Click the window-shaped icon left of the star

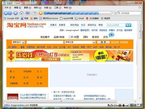click(34, 13)
